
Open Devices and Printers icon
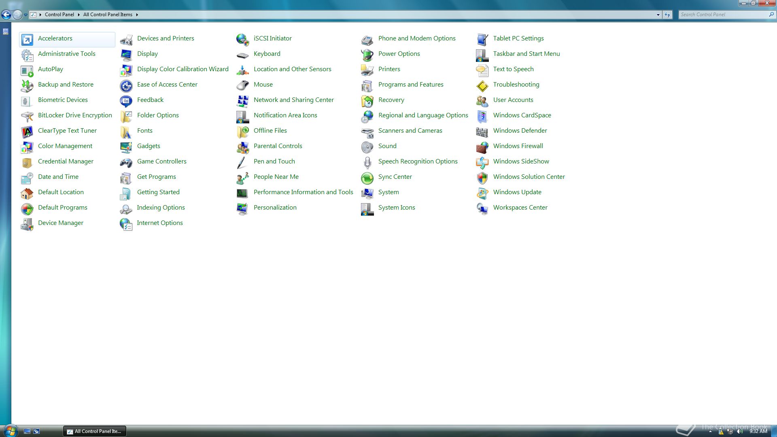[126, 39]
